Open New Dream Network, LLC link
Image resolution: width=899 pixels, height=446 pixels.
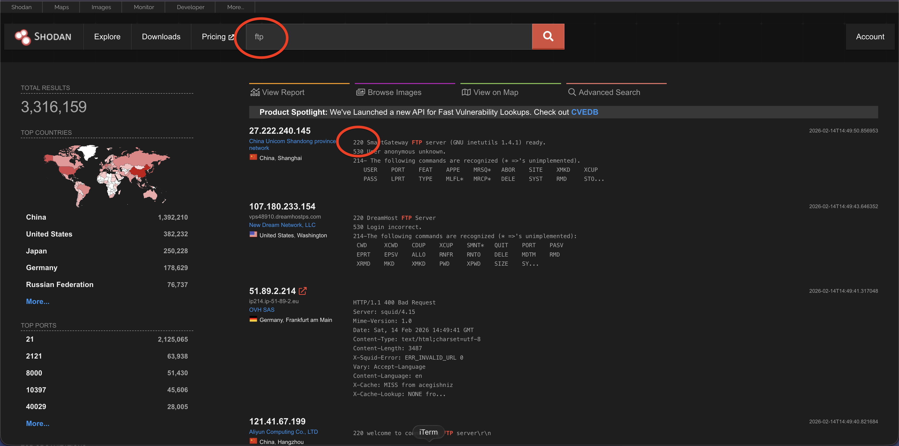(282, 225)
